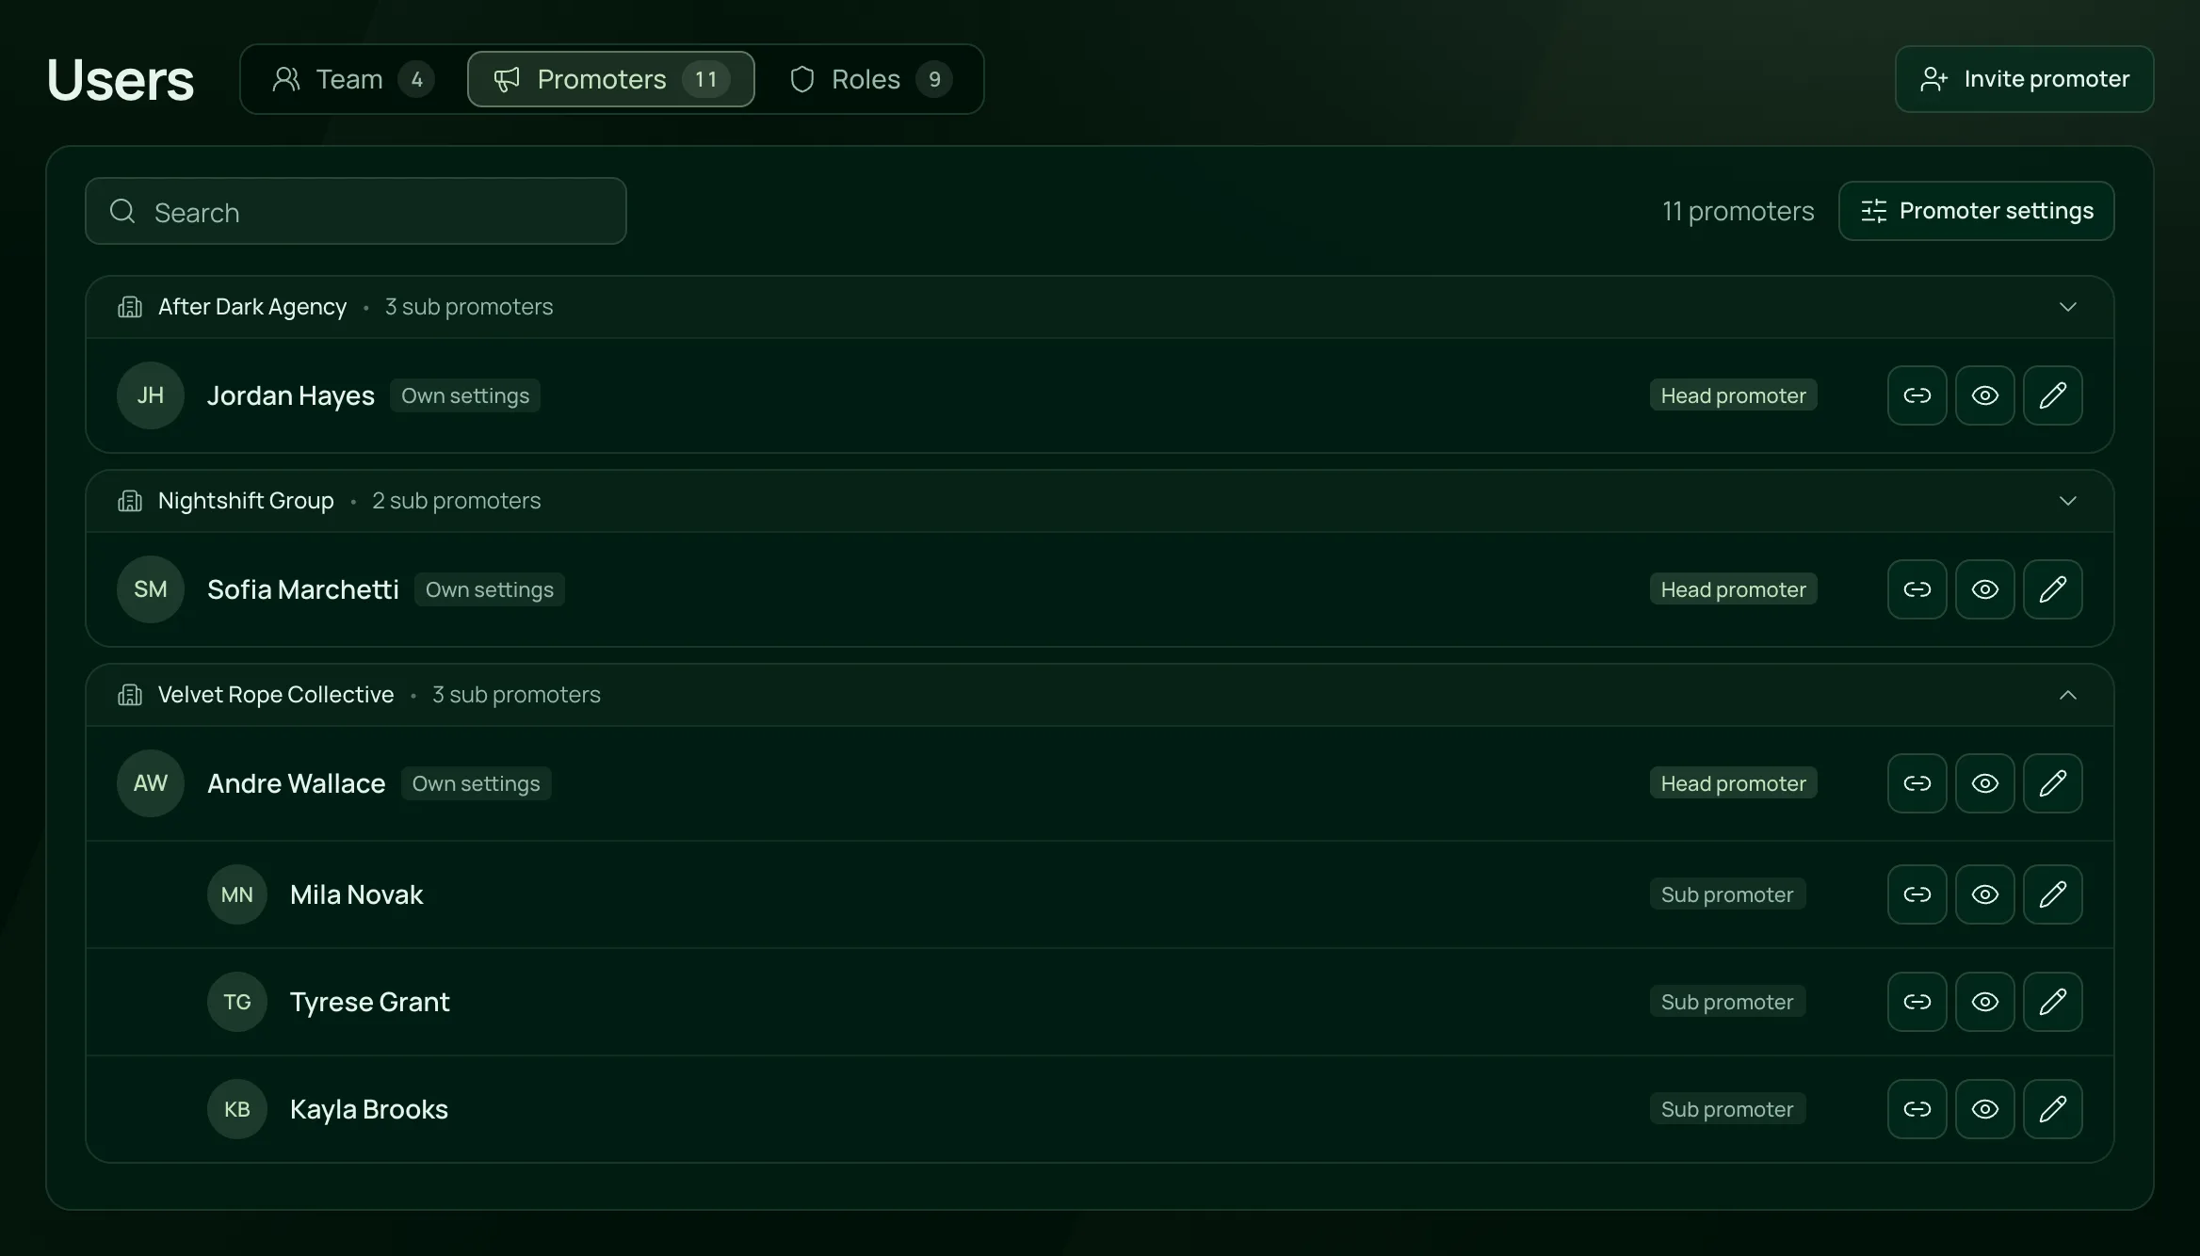Edit Sofia Marchetti with pencil icon
The width and height of the screenshot is (2200, 1256).
(x=2052, y=589)
